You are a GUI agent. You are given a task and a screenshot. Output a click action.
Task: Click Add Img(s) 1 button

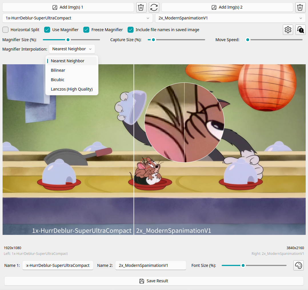68,7
